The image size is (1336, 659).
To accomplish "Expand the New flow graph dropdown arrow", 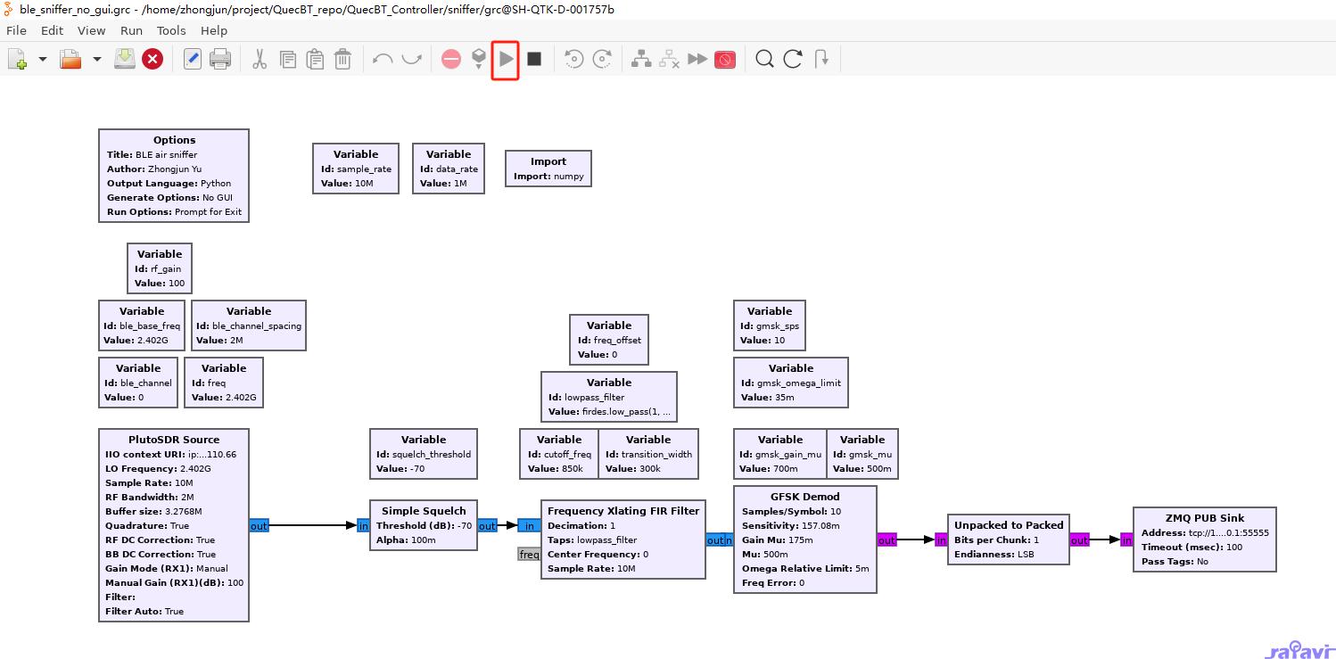I will point(42,60).
